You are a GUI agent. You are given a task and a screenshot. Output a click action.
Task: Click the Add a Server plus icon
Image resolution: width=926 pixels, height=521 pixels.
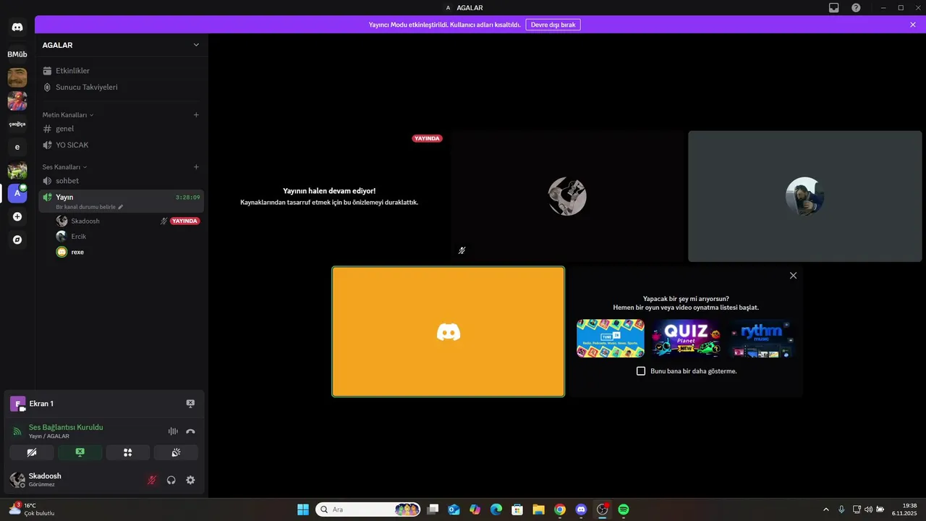[17, 216]
